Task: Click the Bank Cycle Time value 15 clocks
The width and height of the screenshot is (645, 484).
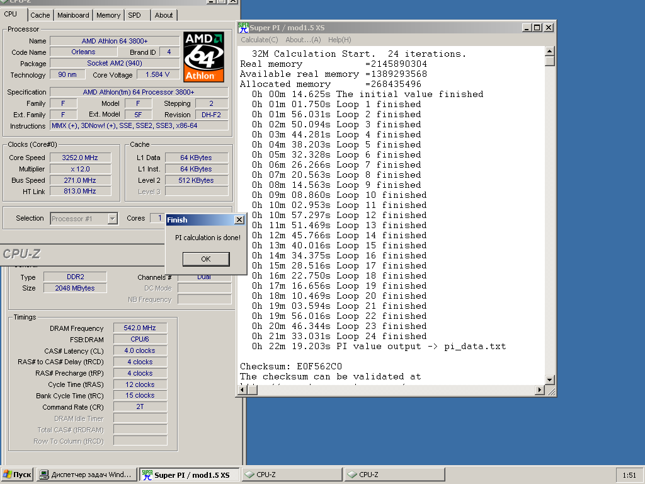Action: (x=140, y=396)
